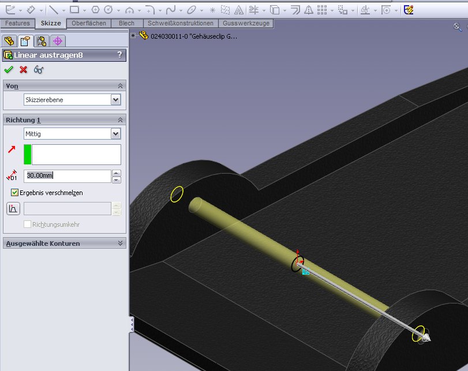
Task: Collapse the Richtung 1 section
Action: (x=120, y=120)
